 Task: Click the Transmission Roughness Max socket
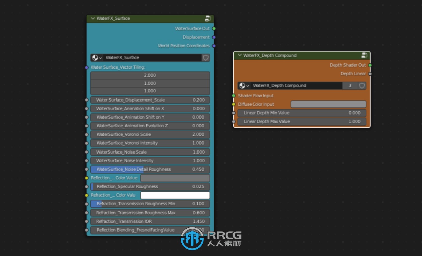[x=87, y=213]
